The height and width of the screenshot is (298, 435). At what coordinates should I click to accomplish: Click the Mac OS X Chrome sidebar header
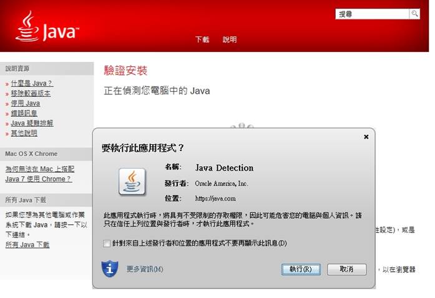[46, 154]
